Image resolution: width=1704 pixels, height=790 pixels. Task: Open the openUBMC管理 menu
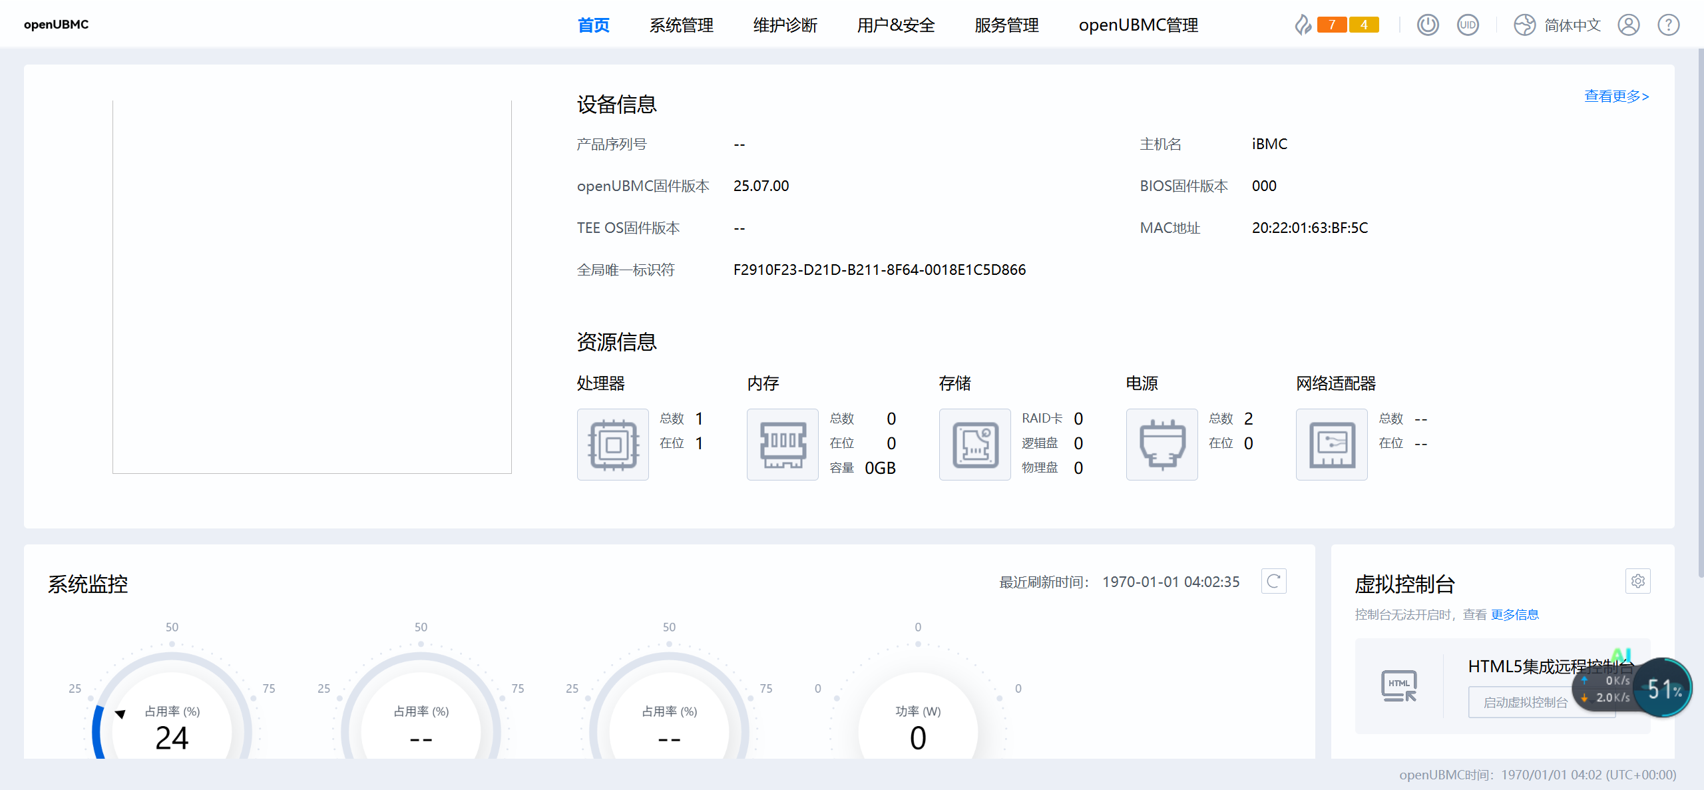tap(1138, 25)
